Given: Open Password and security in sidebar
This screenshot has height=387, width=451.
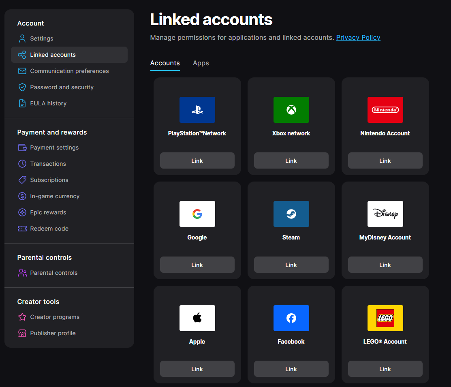Looking at the screenshot, I should (62, 87).
